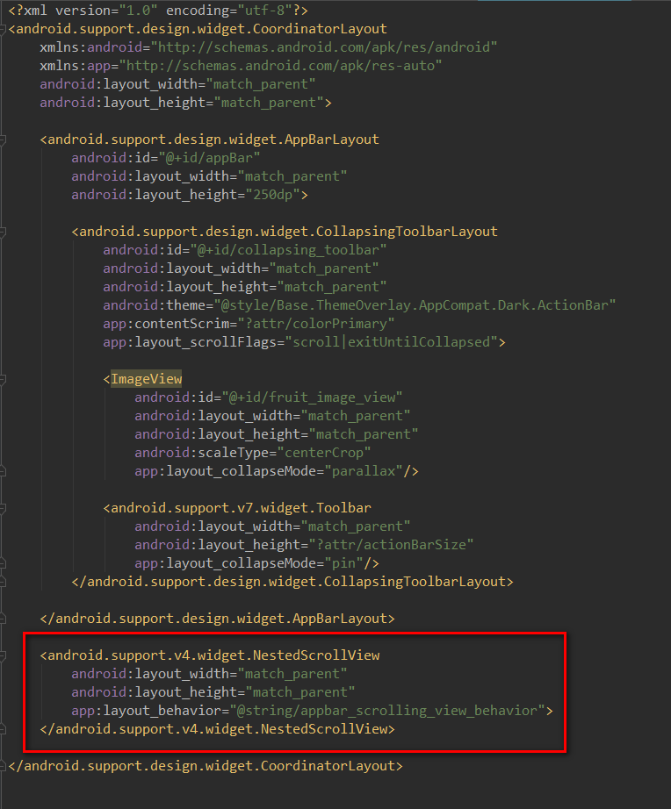This screenshot has width=671, height=809.
Task: Click the opening CollapsingToolbarLayout tag name
Action: [x=288, y=232]
